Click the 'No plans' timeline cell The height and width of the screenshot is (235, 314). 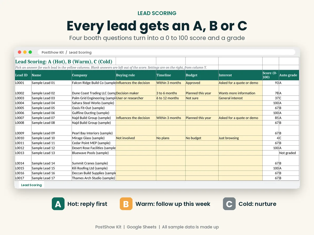(171, 138)
